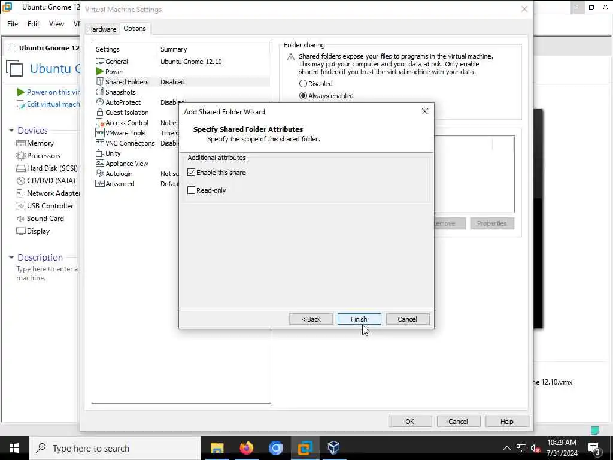
Task: Click Help in Virtual Machine Settings
Action: 506,422
